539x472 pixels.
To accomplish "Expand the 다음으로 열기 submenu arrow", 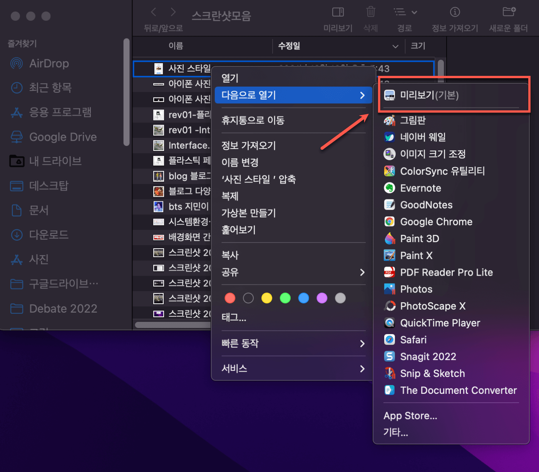I will 362,95.
